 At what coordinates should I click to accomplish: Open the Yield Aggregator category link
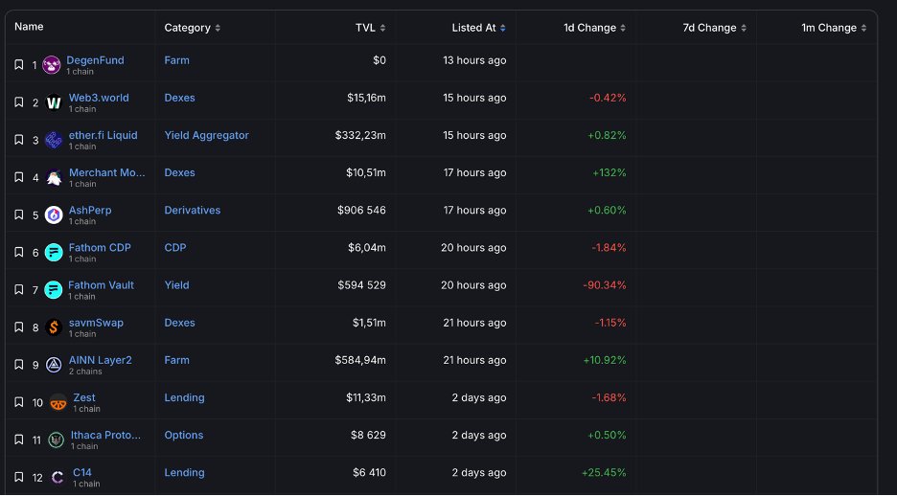pos(206,135)
